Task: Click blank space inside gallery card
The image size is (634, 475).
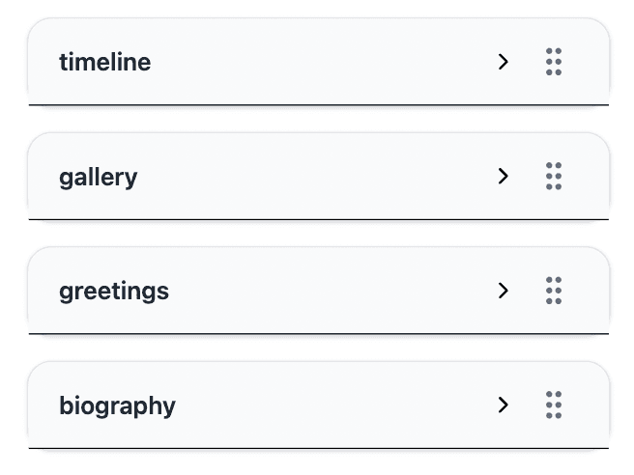Action: click(x=319, y=177)
